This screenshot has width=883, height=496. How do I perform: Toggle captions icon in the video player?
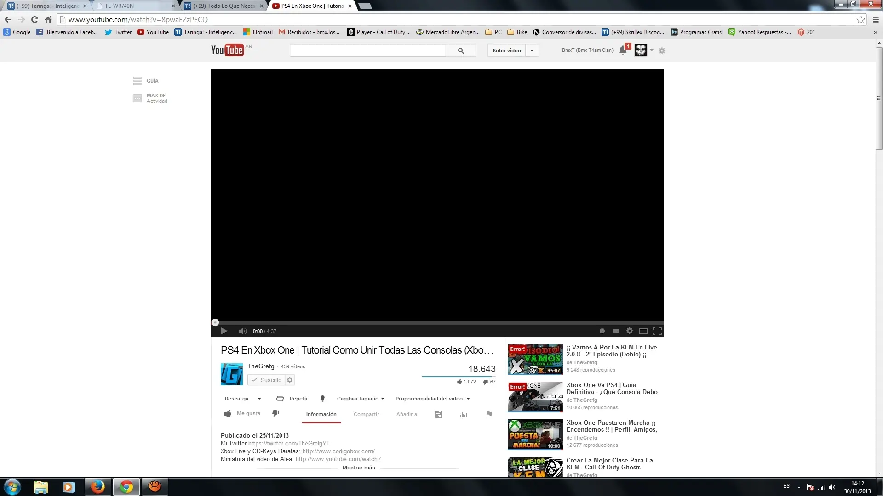tap(616, 331)
